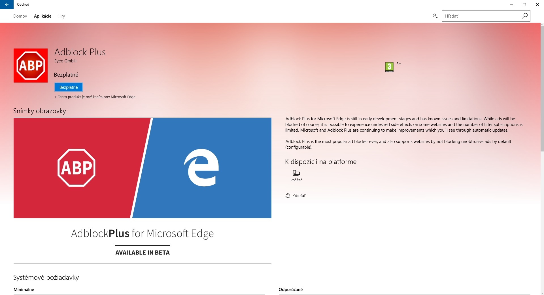Screen dimensions: 544x295
Task: Click the vertical scrollbar thumb
Action: pos(542,89)
